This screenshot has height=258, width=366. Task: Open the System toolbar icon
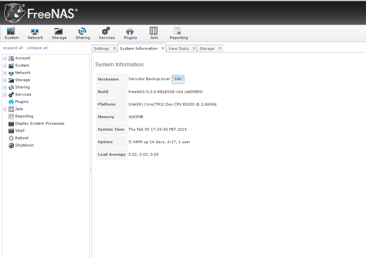click(x=11, y=33)
